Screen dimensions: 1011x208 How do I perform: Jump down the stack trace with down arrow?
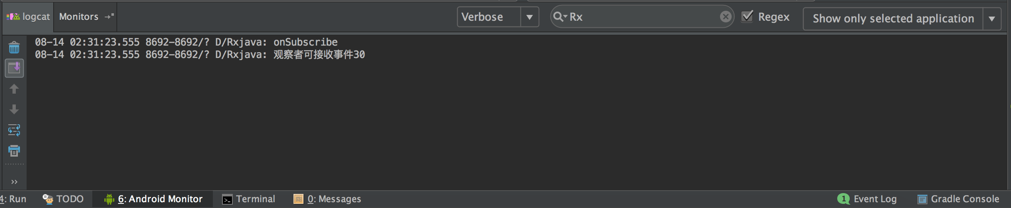tap(14, 109)
